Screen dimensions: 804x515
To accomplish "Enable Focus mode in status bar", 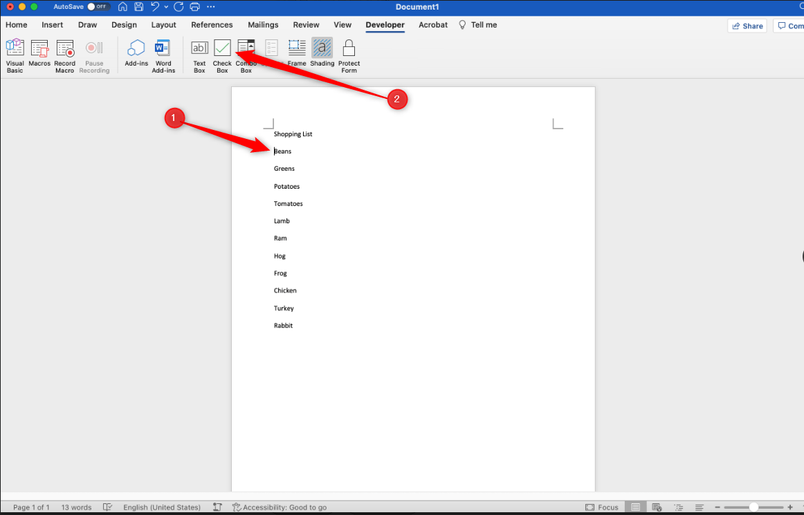I will point(602,507).
